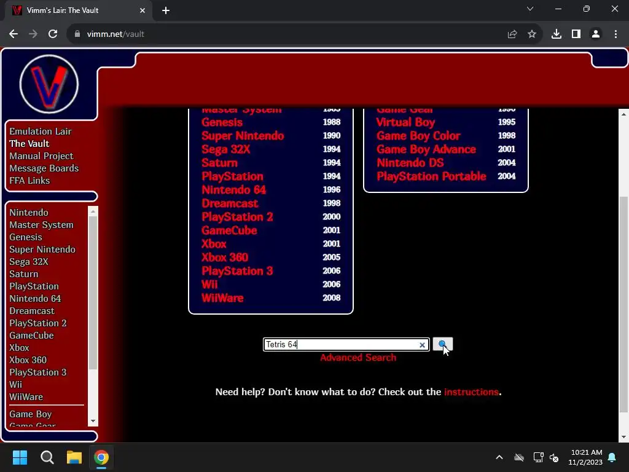Clear the Tetris 64 search text

click(x=422, y=345)
